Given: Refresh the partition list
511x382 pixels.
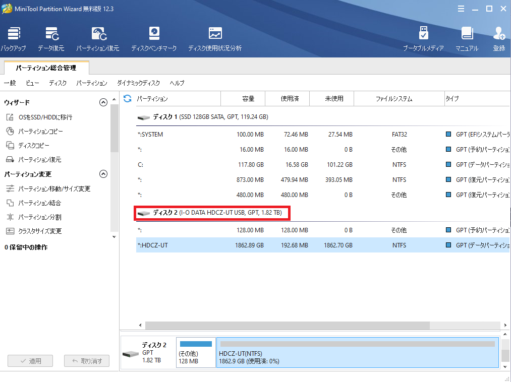Looking at the screenshot, I should (x=128, y=98).
